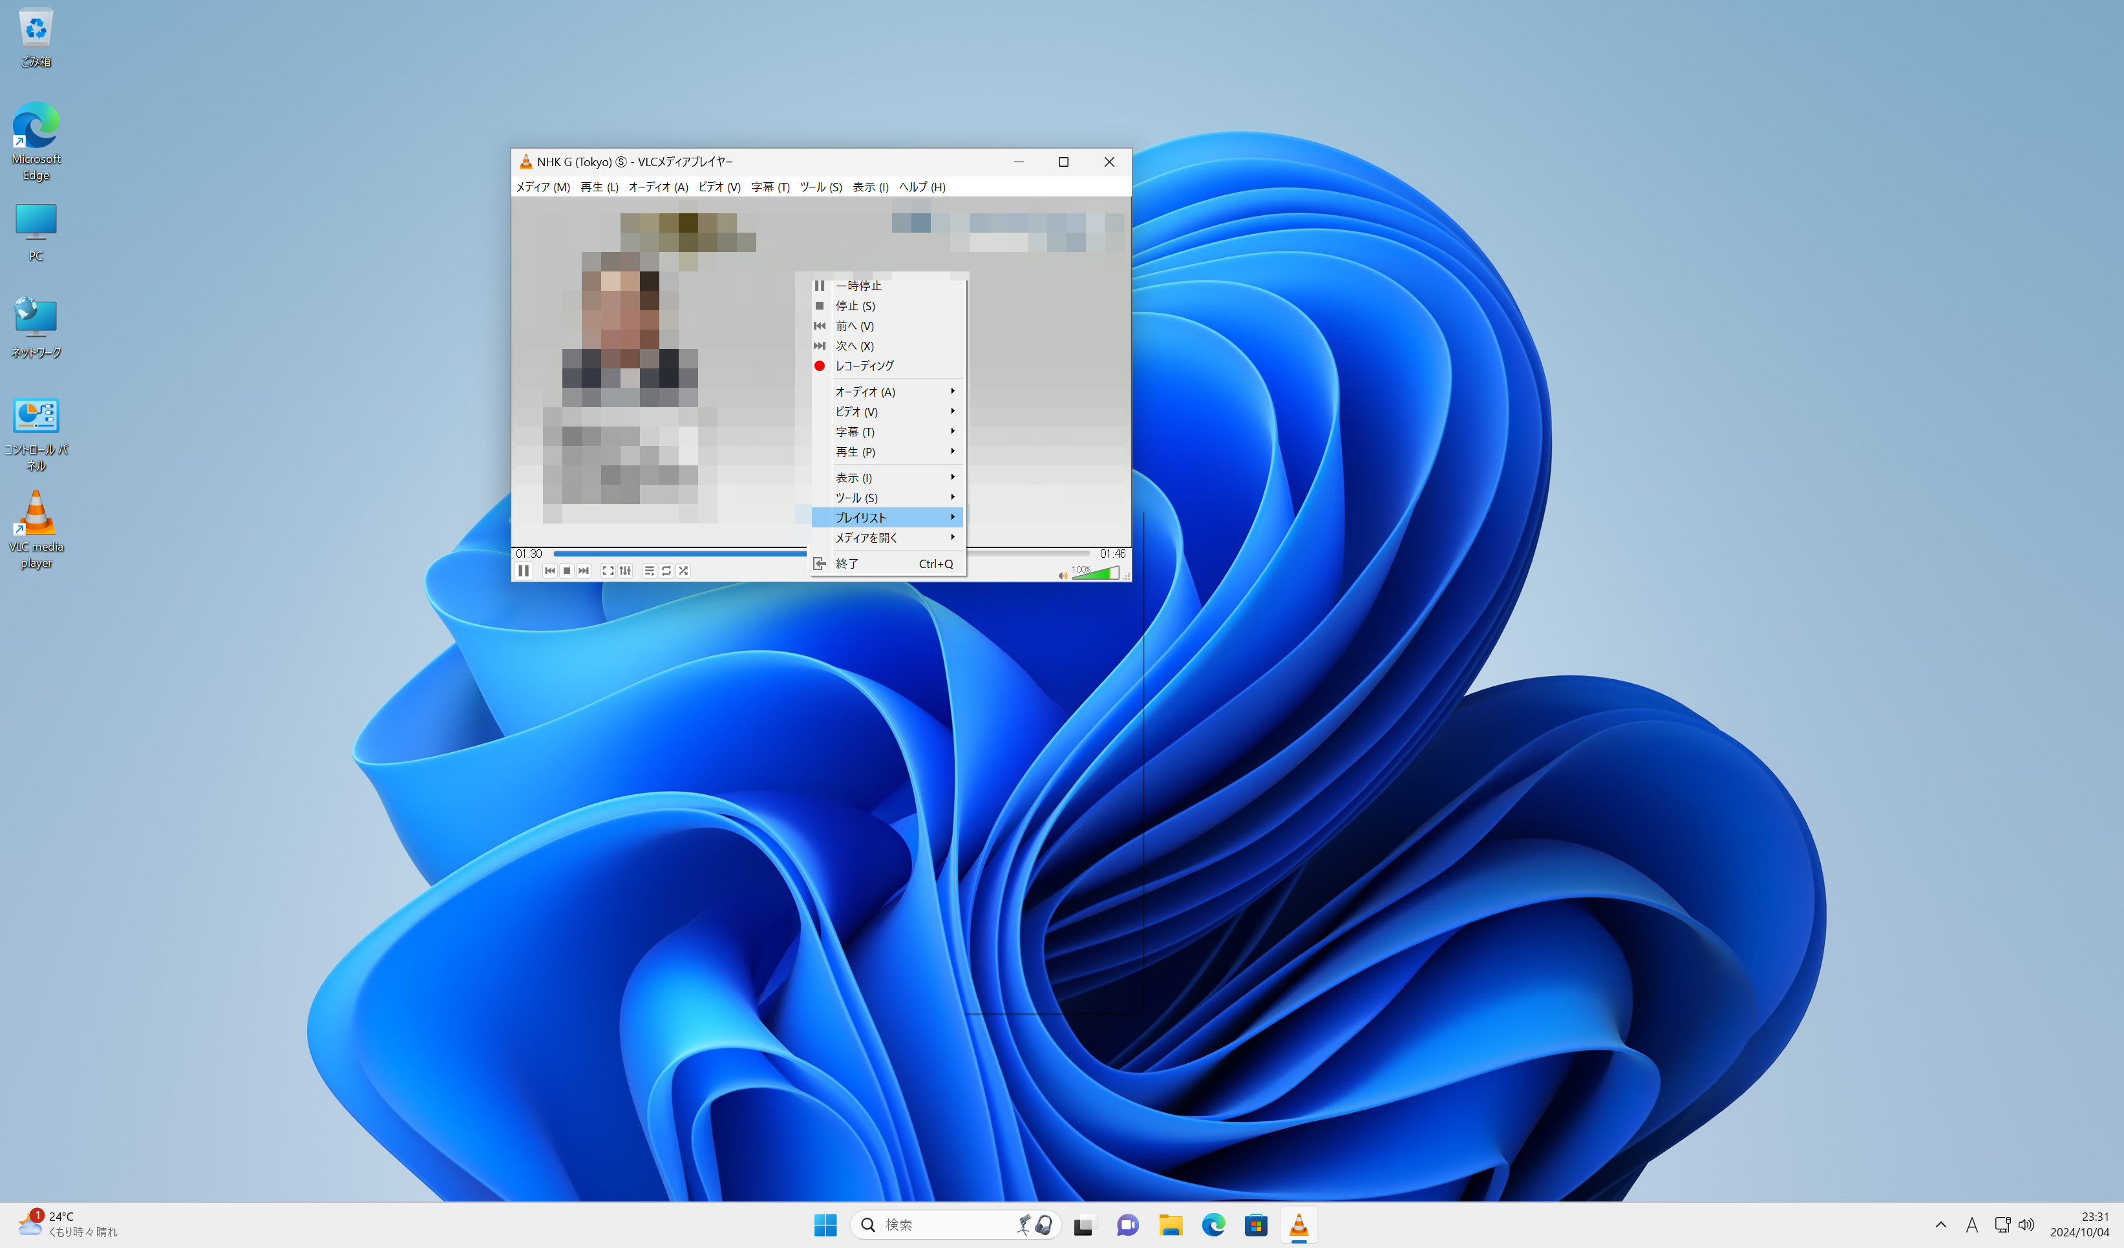
Task: Open File Explorer from the taskbar
Action: tap(1170, 1224)
